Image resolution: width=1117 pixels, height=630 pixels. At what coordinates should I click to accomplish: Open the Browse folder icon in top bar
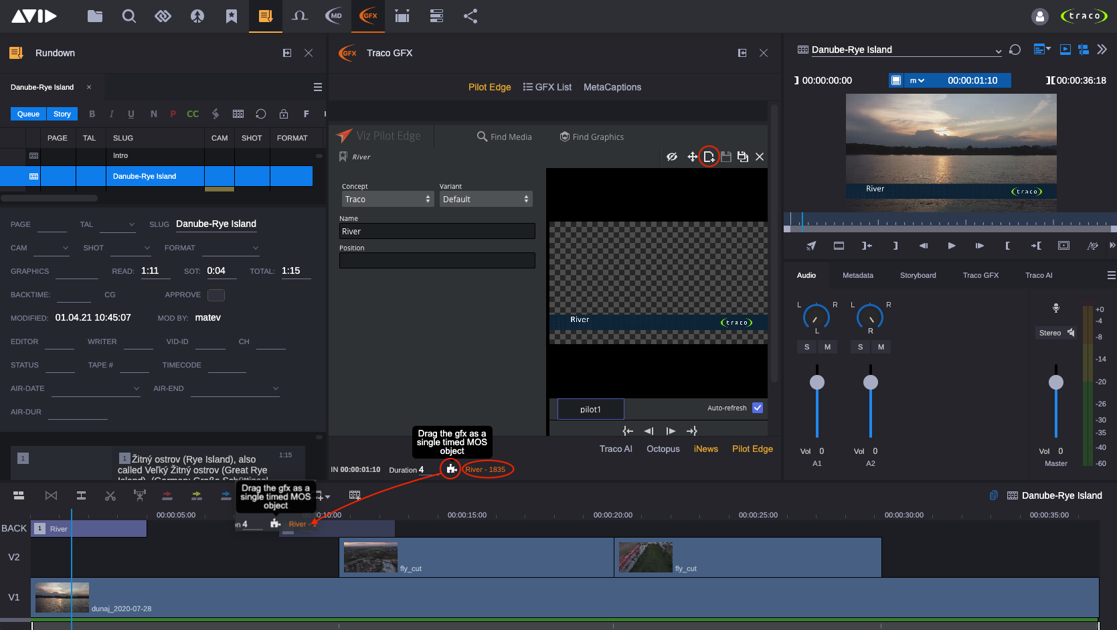click(x=95, y=16)
